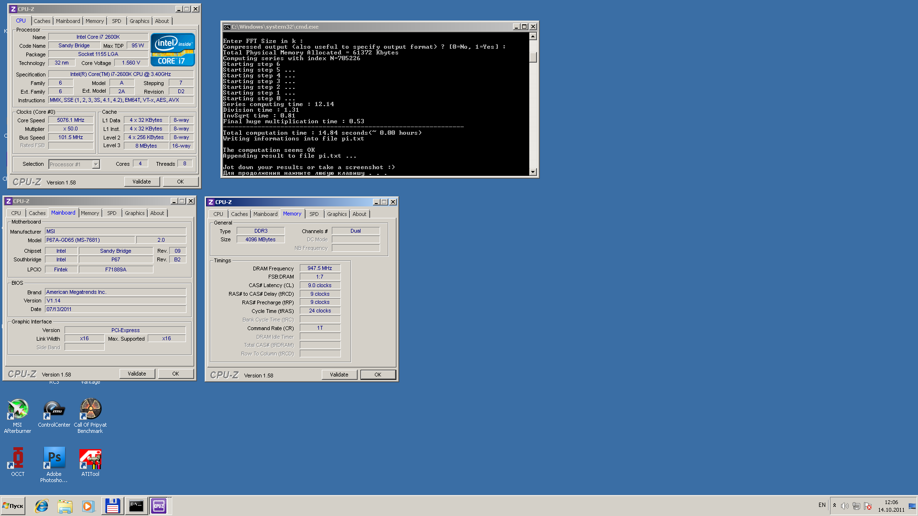Select About tab in Memory CPU-Z window
The image size is (918, 516).
[360, 214]
